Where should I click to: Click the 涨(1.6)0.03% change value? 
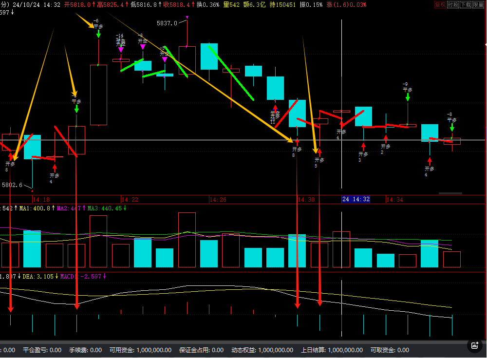pyautogui.click(x=346, y=5)
